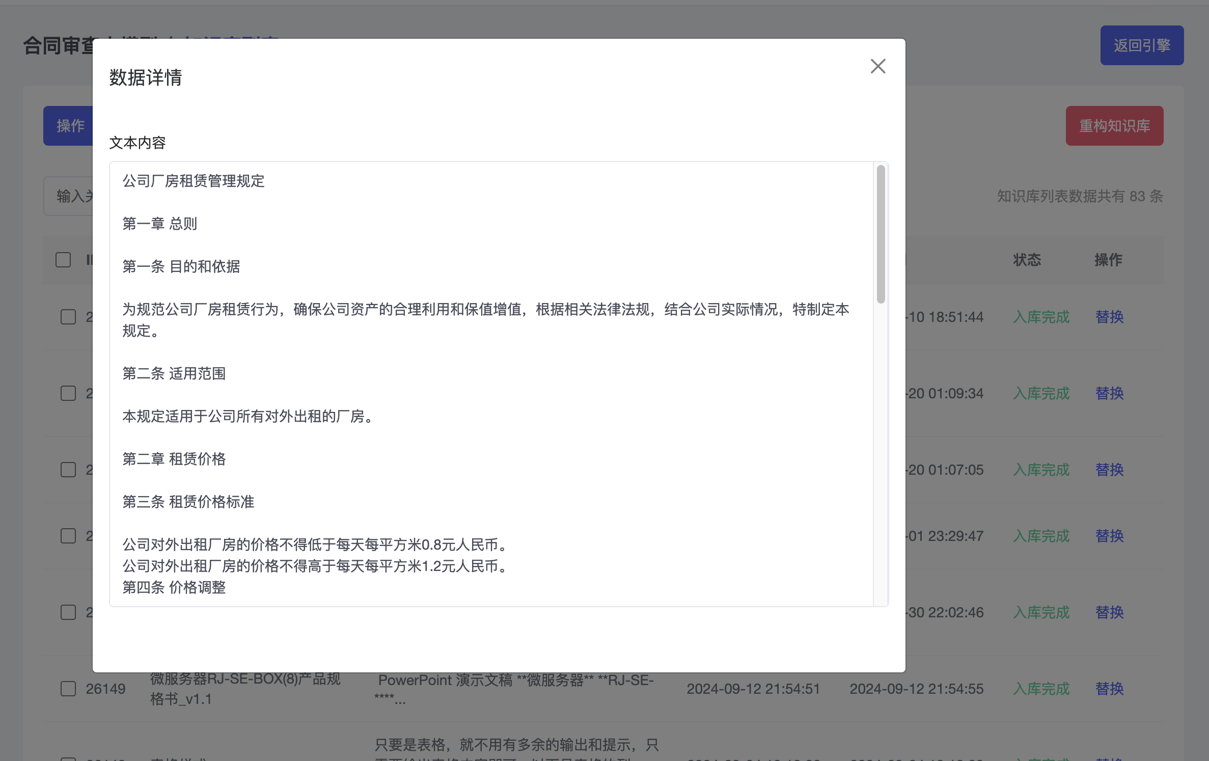Tick the first row's checkbox

68,317
